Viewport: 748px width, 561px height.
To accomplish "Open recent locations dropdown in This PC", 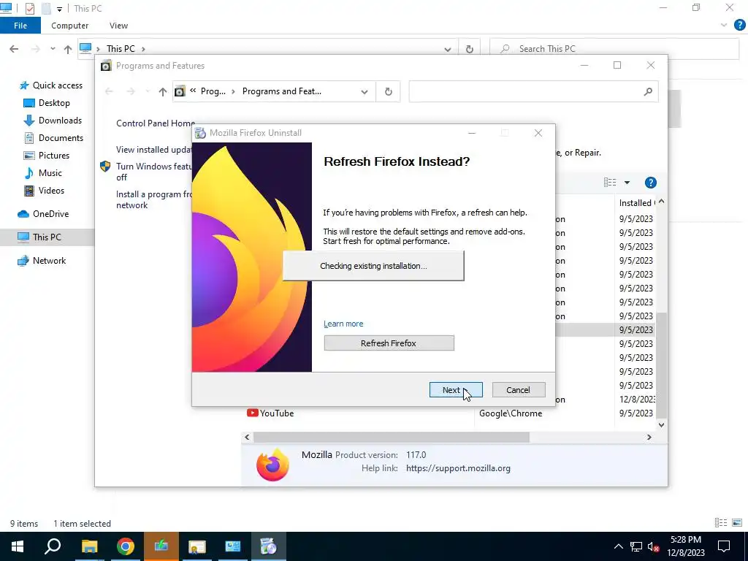I will coord(53,49).
